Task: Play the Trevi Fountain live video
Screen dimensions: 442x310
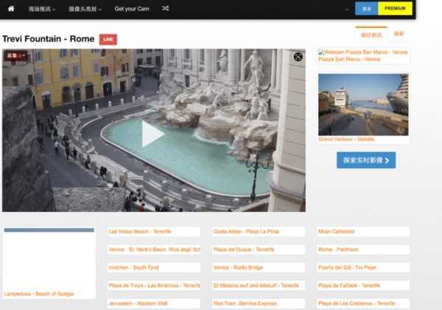Action: (x=152, y=133)
